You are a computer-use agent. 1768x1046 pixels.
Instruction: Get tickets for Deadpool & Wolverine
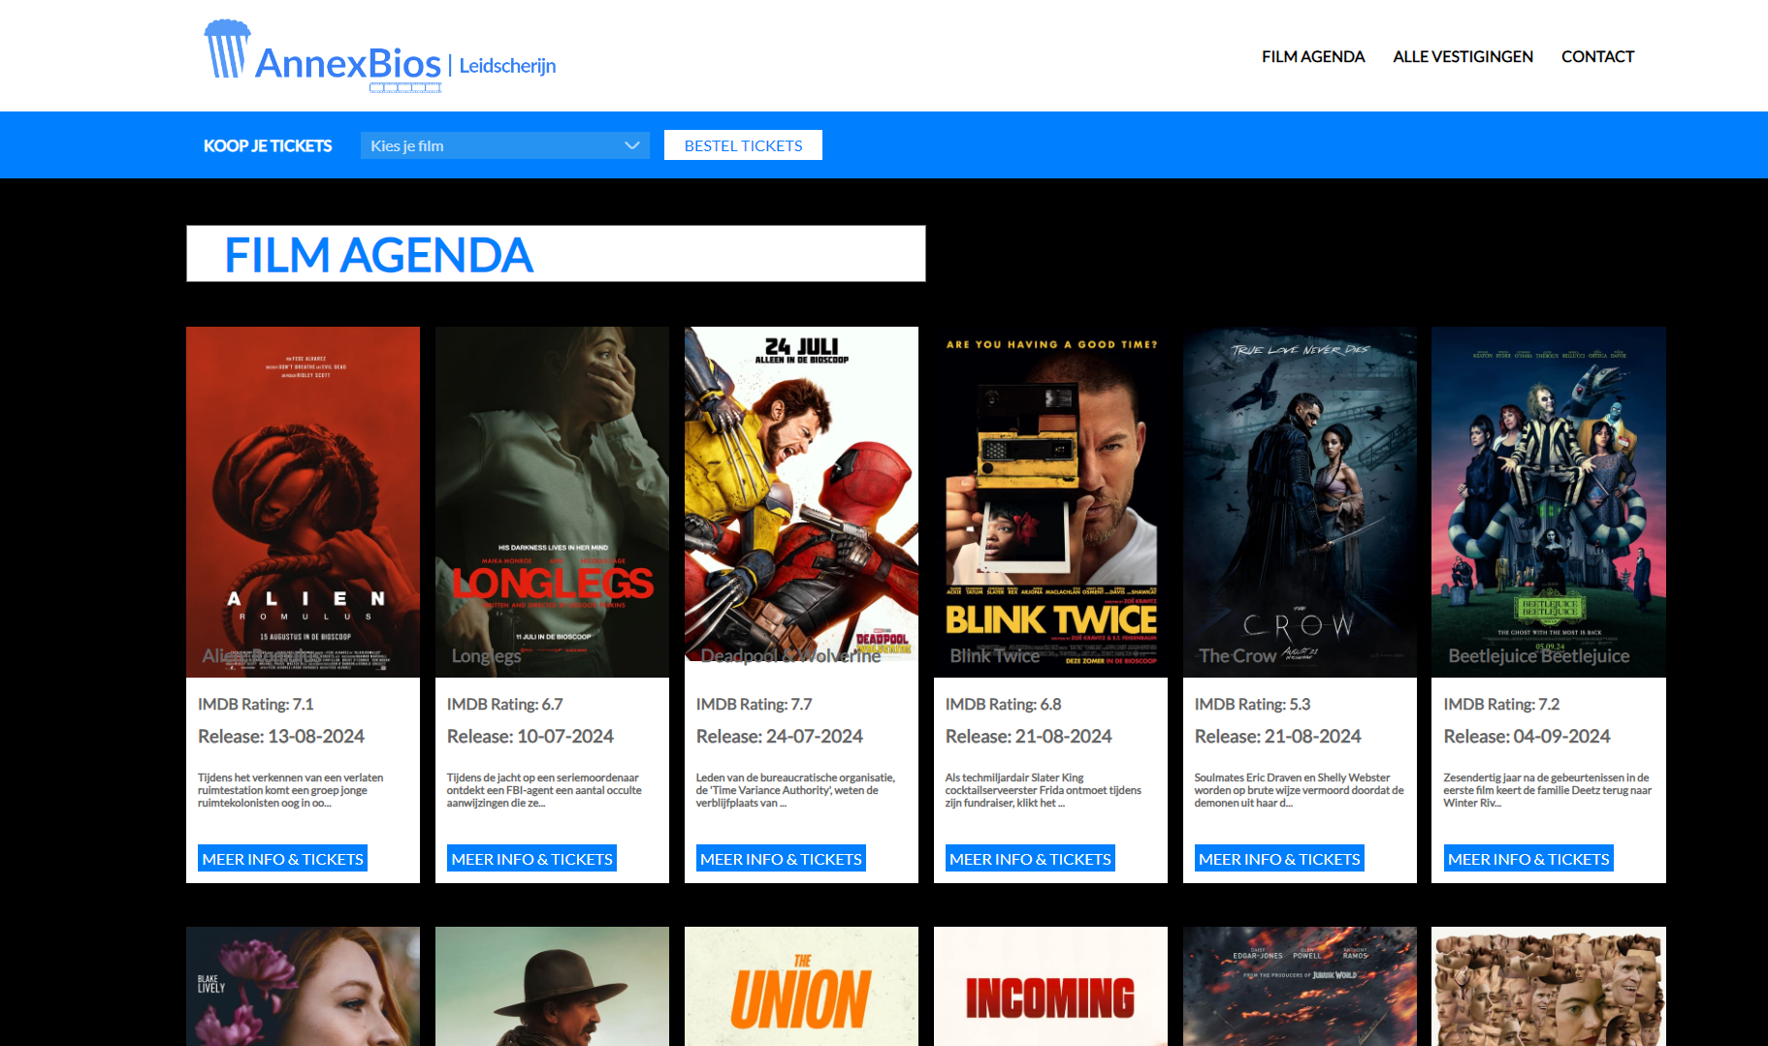click(x=781, y=859)
